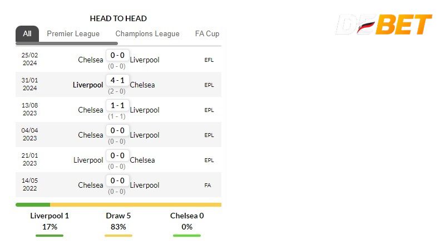
Task: Switch to FA Cup tab
Action: tap(207, 33)
